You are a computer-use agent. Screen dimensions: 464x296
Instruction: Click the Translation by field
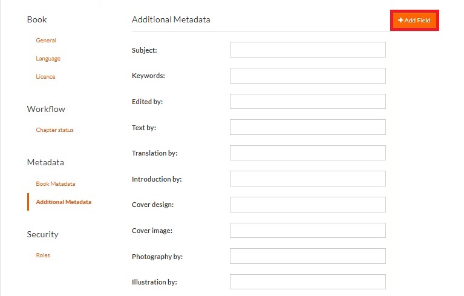coord(307,153)
